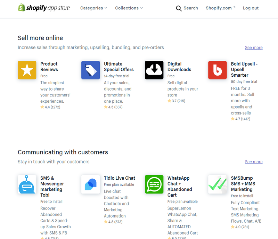Click the Shopify app store logo
This screenshot has width=278, height=239.
tap(44, 8)
